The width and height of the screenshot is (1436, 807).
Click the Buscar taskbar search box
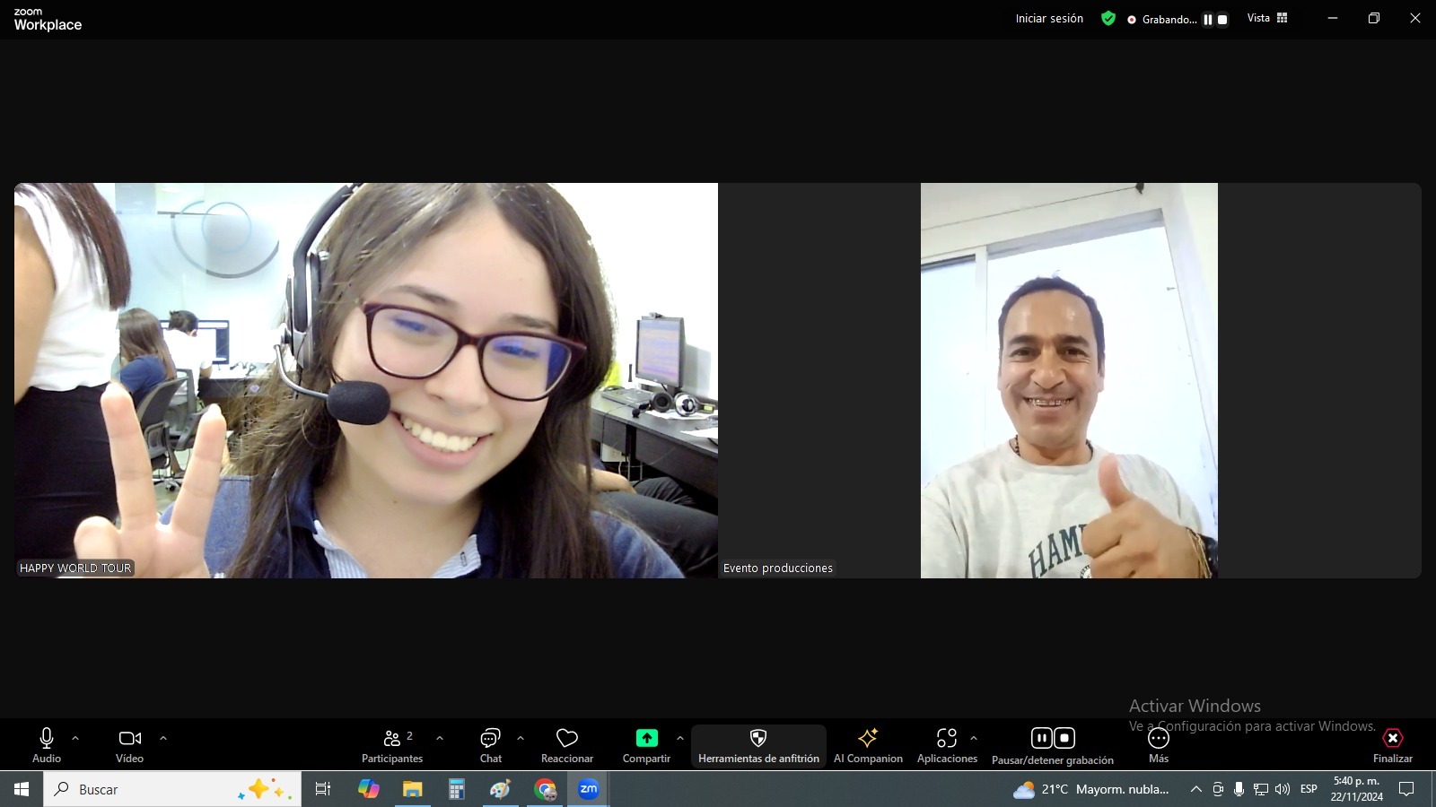[x=172, y=789]
